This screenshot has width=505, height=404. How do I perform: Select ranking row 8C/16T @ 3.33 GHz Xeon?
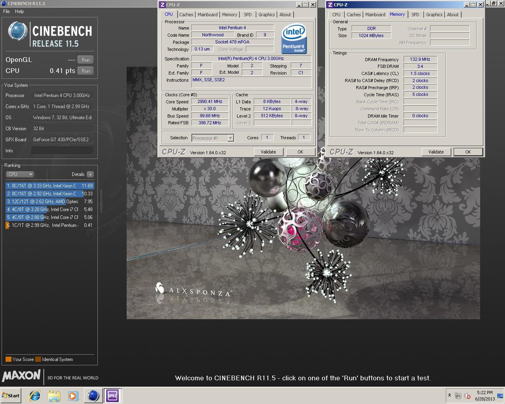[x=50, y=186]
